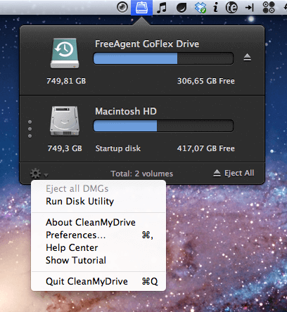Click the arrow-to-bar menu bar icon
This screenshot has width=287, height=312.
(x=250, y=8)
